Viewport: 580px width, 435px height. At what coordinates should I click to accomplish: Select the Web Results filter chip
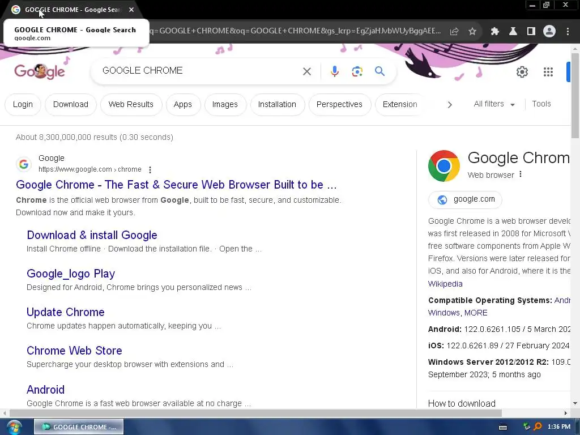[x=131, y=105]
